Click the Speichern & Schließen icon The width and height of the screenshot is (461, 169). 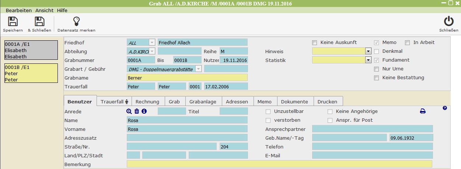[39, 22]
